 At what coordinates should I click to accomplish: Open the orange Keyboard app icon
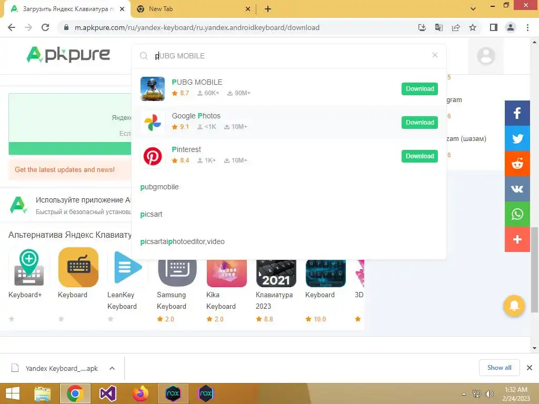pyautogui.click(x=78, y=267)
